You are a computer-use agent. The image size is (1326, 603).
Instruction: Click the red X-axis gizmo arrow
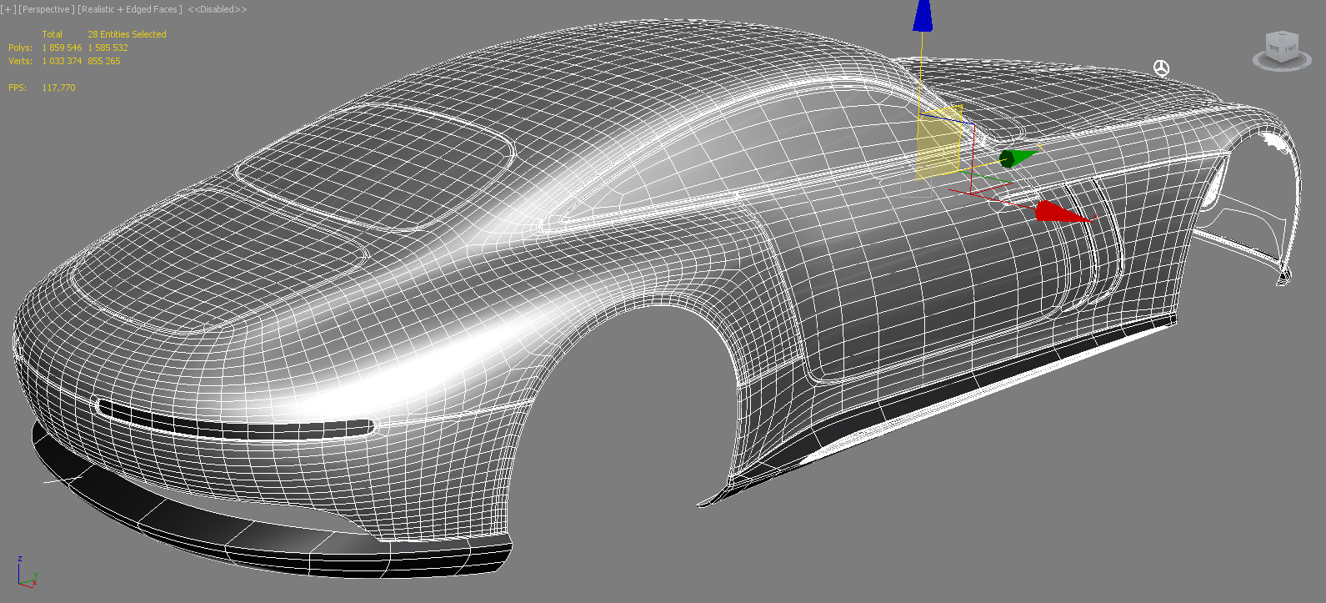(1057, 213)
